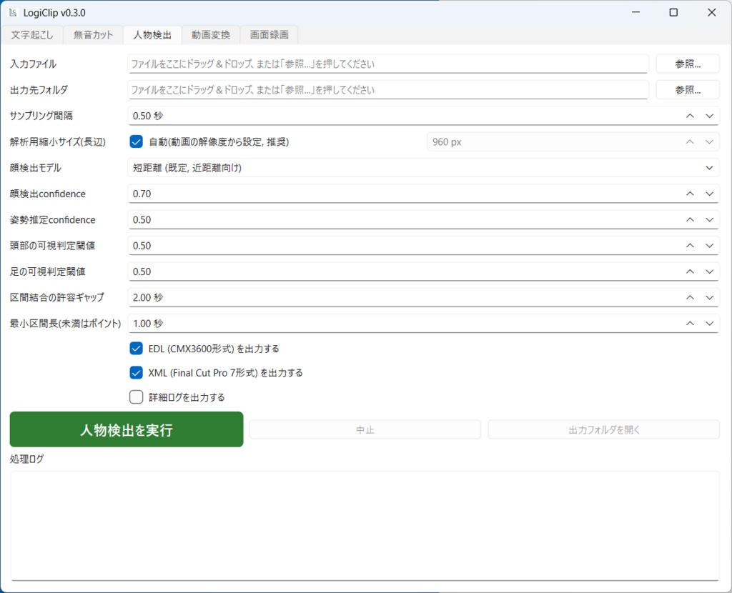Click the 出力先フォルダ path field

(388, 90)
